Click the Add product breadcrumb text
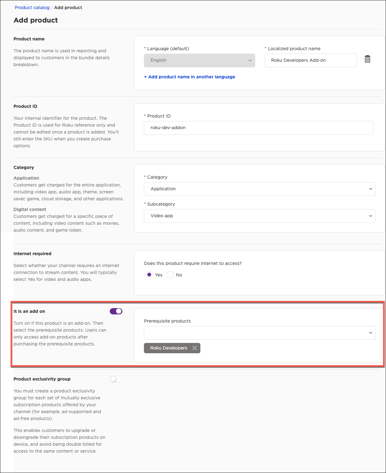The image size is (386, 473). click(68, 8)
